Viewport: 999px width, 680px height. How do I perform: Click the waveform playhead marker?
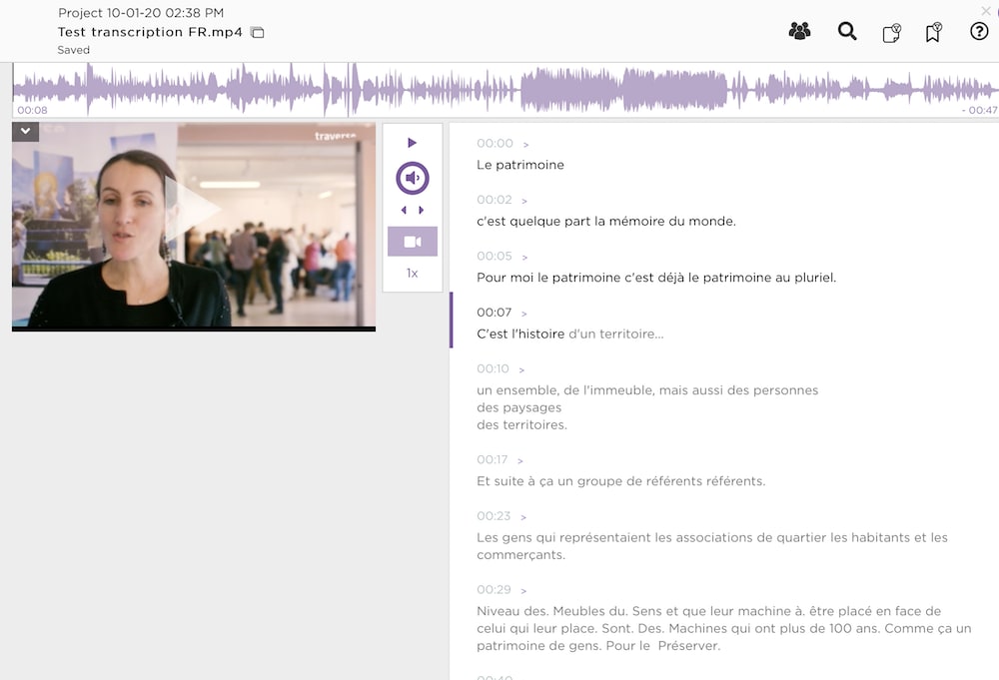(x=349, y=90)
